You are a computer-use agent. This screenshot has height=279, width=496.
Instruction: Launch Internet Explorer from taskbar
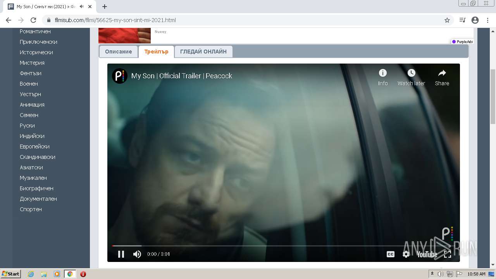tap(31, 274)
